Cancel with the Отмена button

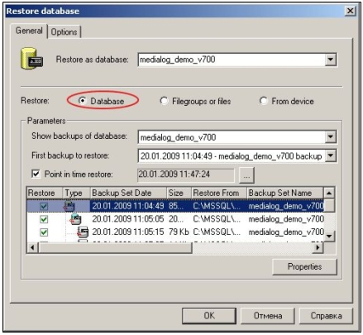click(268, 316)
